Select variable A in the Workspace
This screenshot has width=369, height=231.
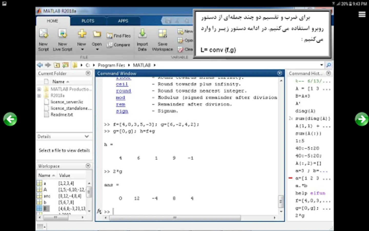pyautogui.click(x=45, y=190)
